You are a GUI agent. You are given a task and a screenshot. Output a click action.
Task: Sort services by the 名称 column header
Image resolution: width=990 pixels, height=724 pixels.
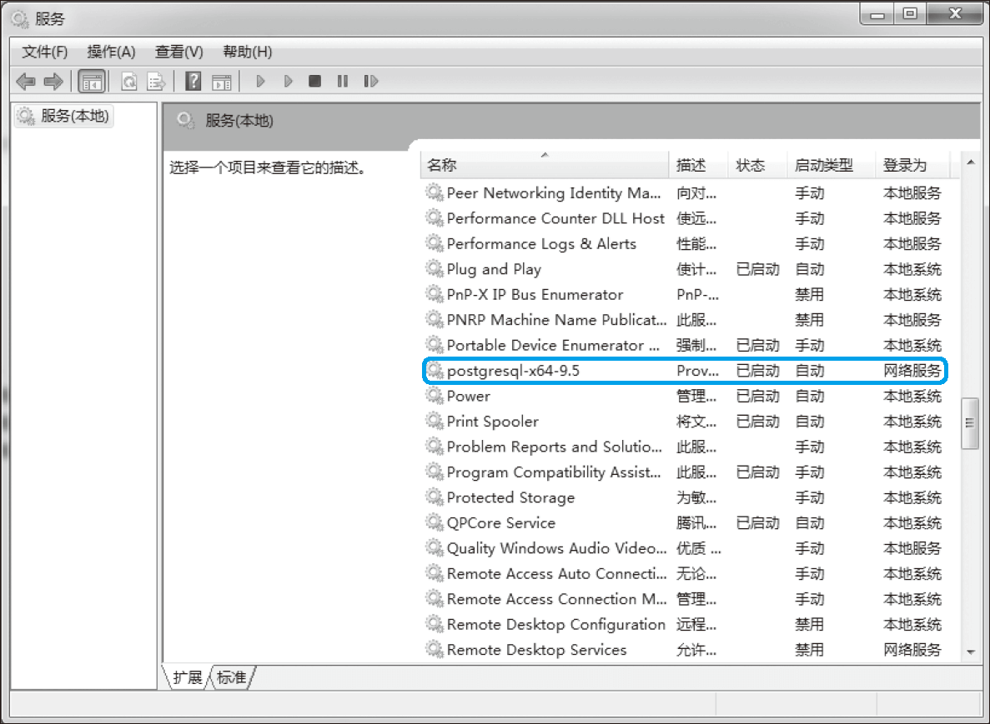tap(542, 164)
